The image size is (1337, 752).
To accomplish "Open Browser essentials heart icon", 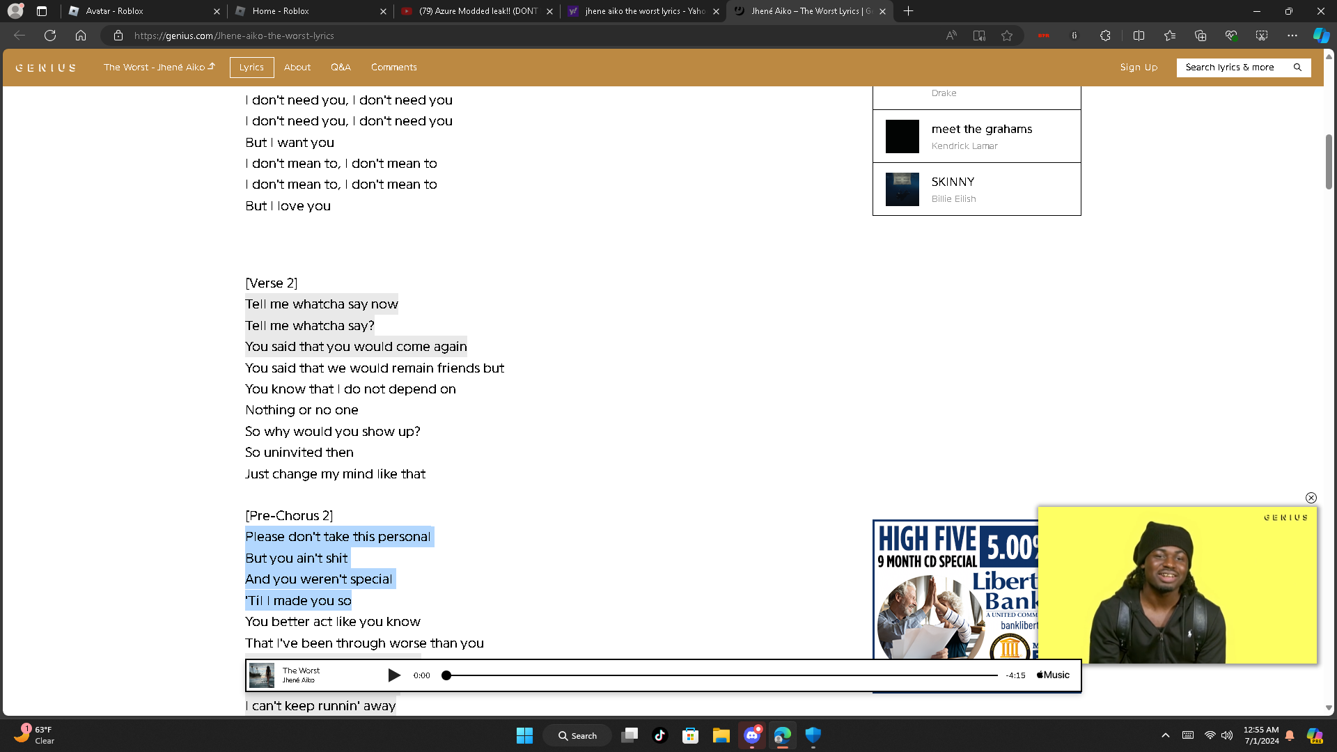I will tap(1231, 36).
